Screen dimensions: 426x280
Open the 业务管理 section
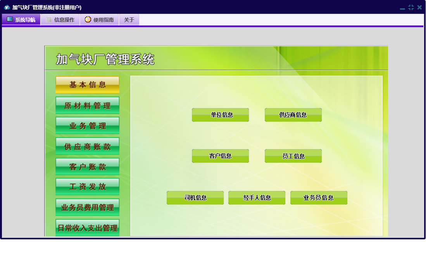pos(88,125)
